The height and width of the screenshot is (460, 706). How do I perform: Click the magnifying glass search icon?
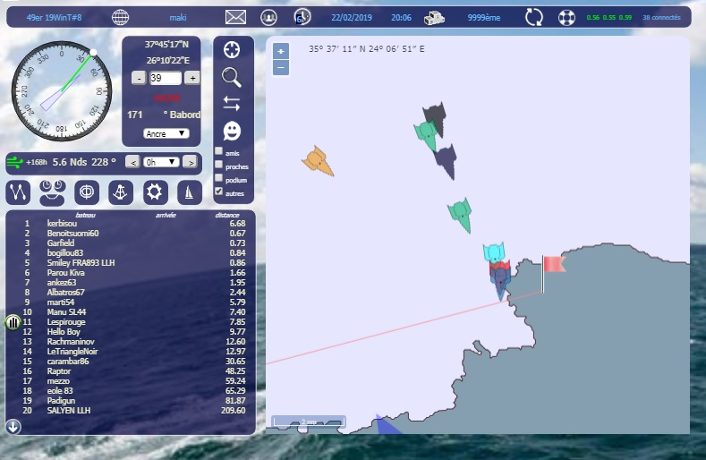[232, 76]
